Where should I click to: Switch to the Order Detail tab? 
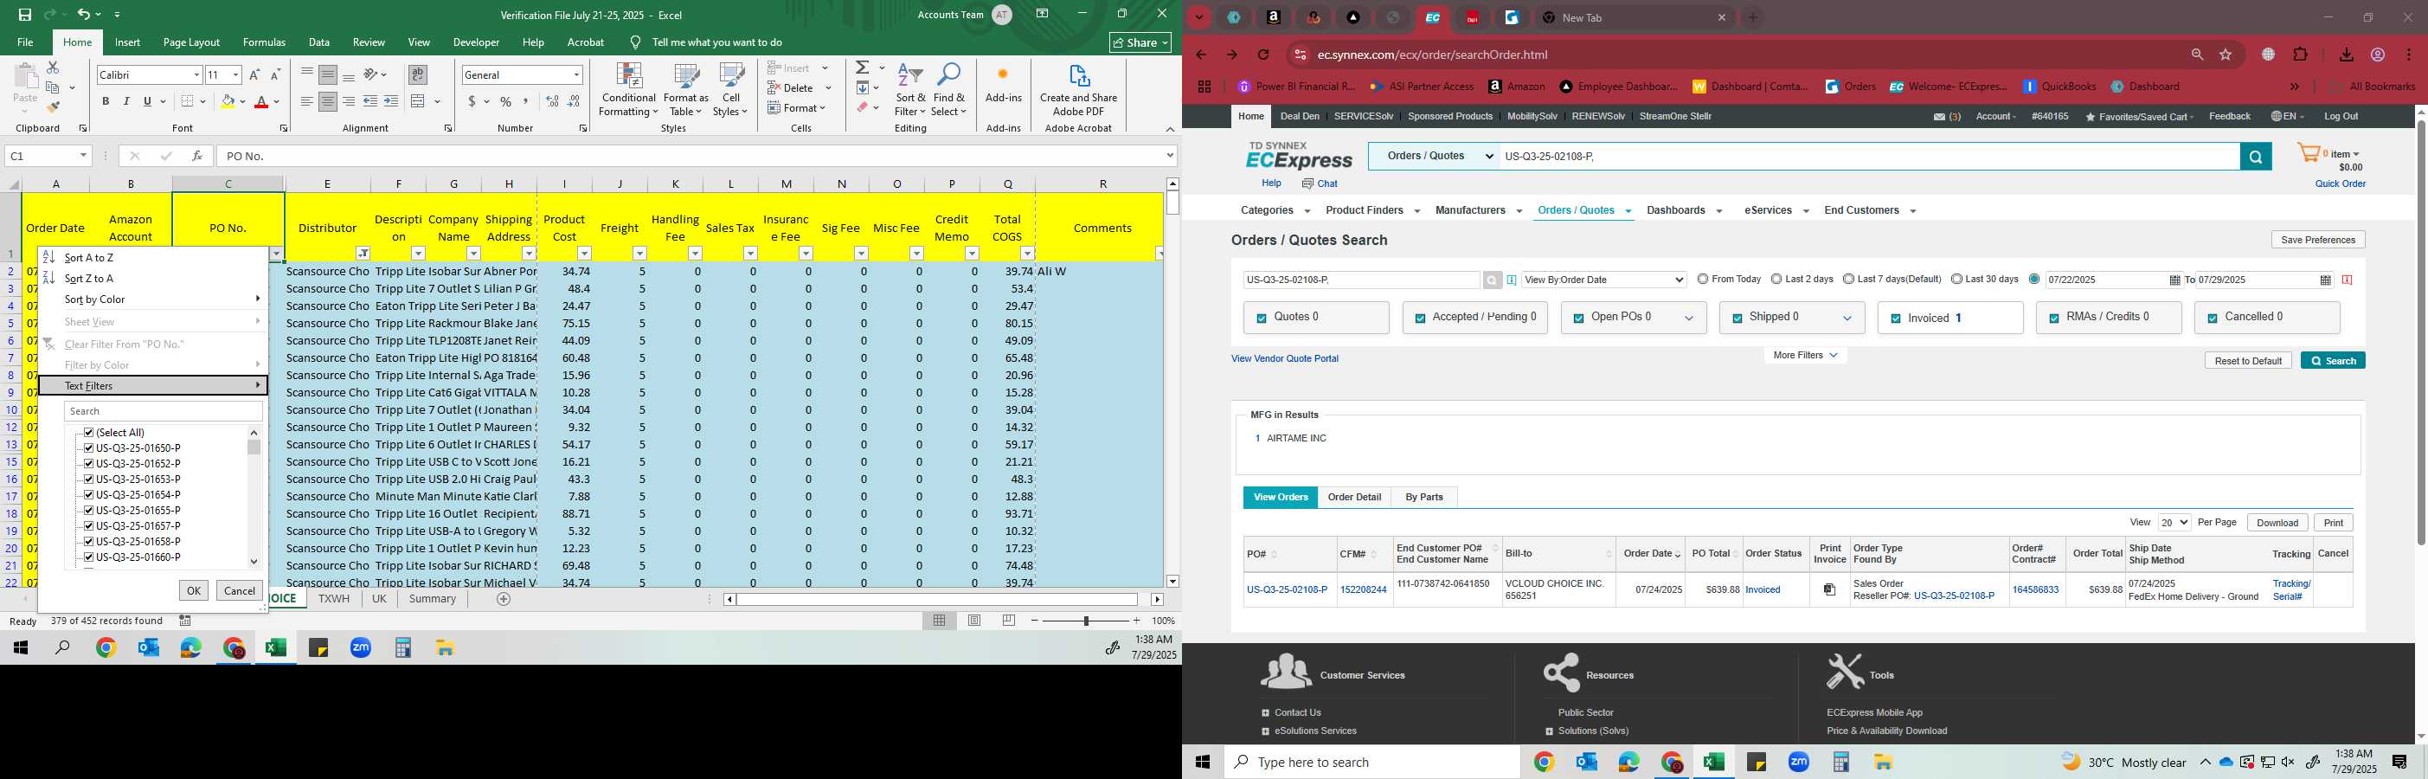1354,497
